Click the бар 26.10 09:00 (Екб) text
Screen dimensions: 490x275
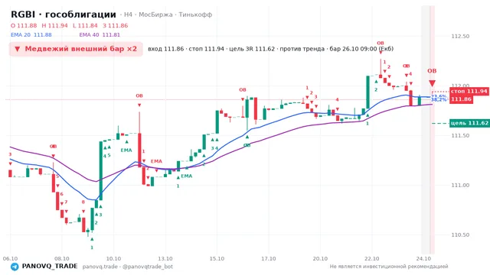click(361, 49)
